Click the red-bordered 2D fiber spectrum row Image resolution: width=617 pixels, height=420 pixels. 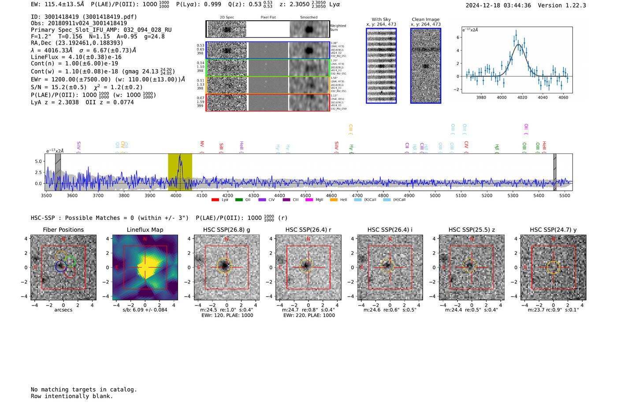(x=268, y=102)
